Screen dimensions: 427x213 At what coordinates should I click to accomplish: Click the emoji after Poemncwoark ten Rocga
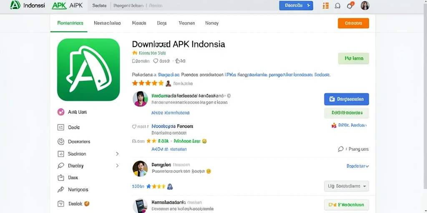208,171
